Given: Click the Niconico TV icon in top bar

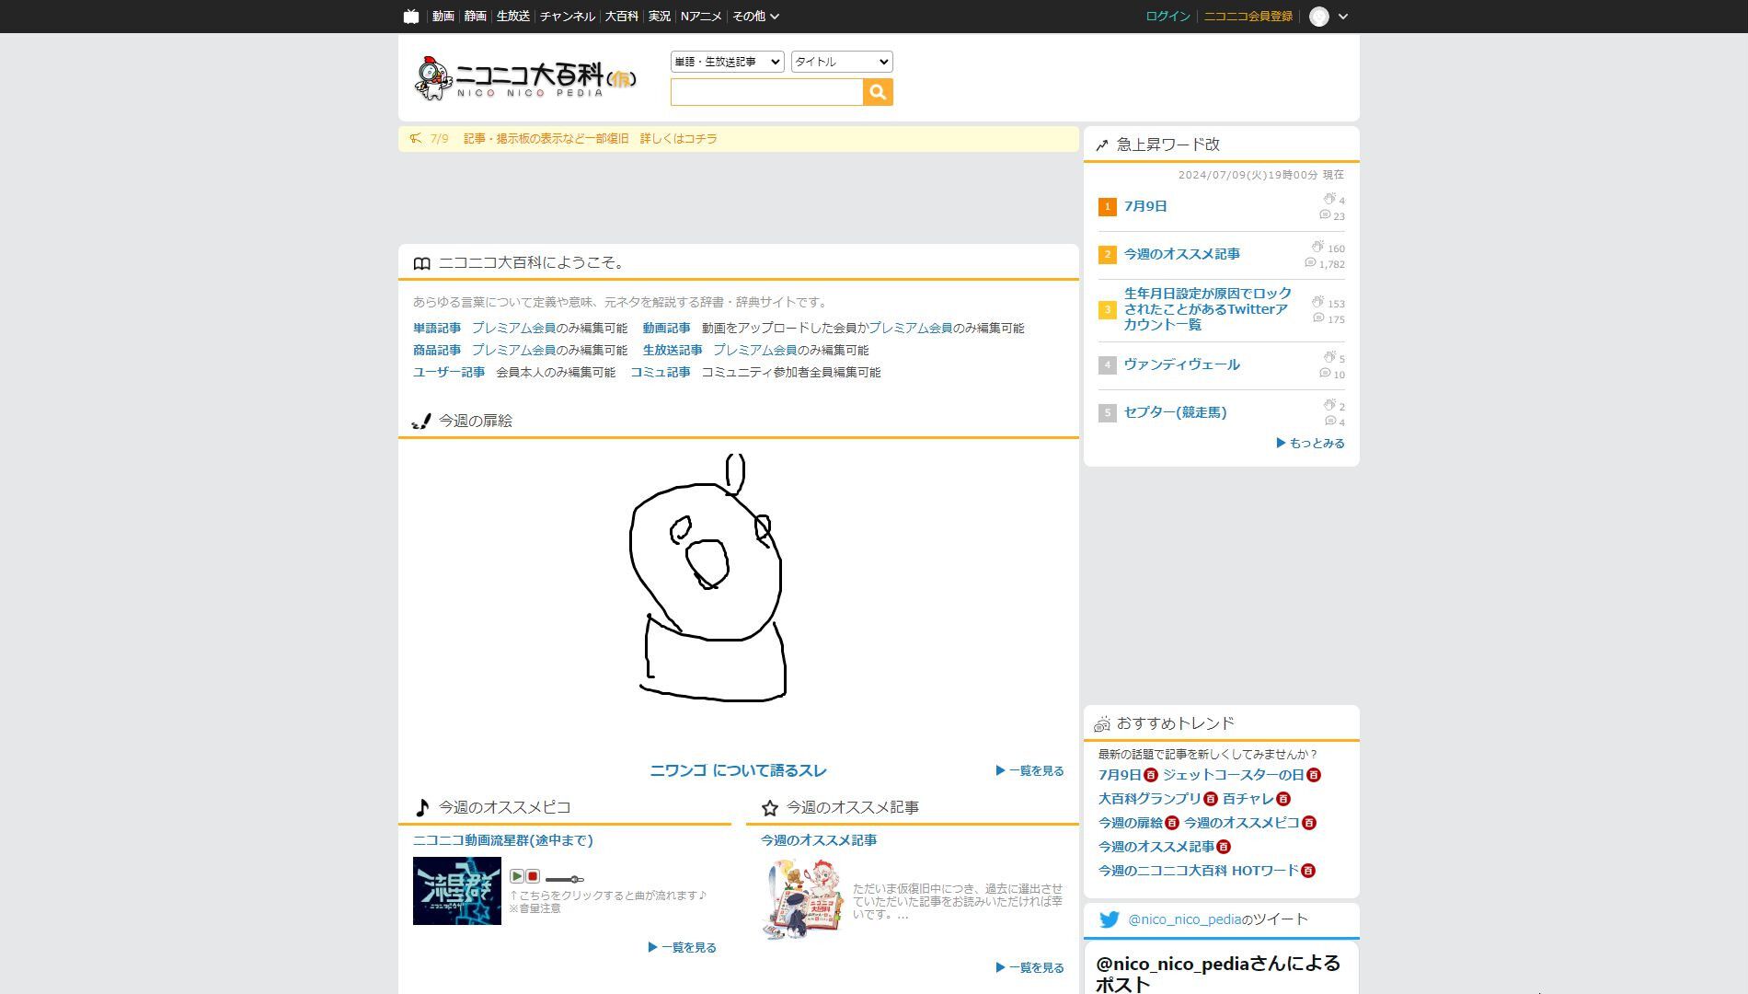Looking at the screenshot, I should tap(411, 17).
